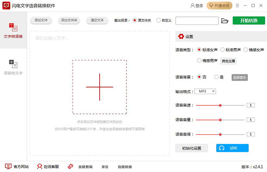Click the 选择音乐 button

click(x=239, y=77)
